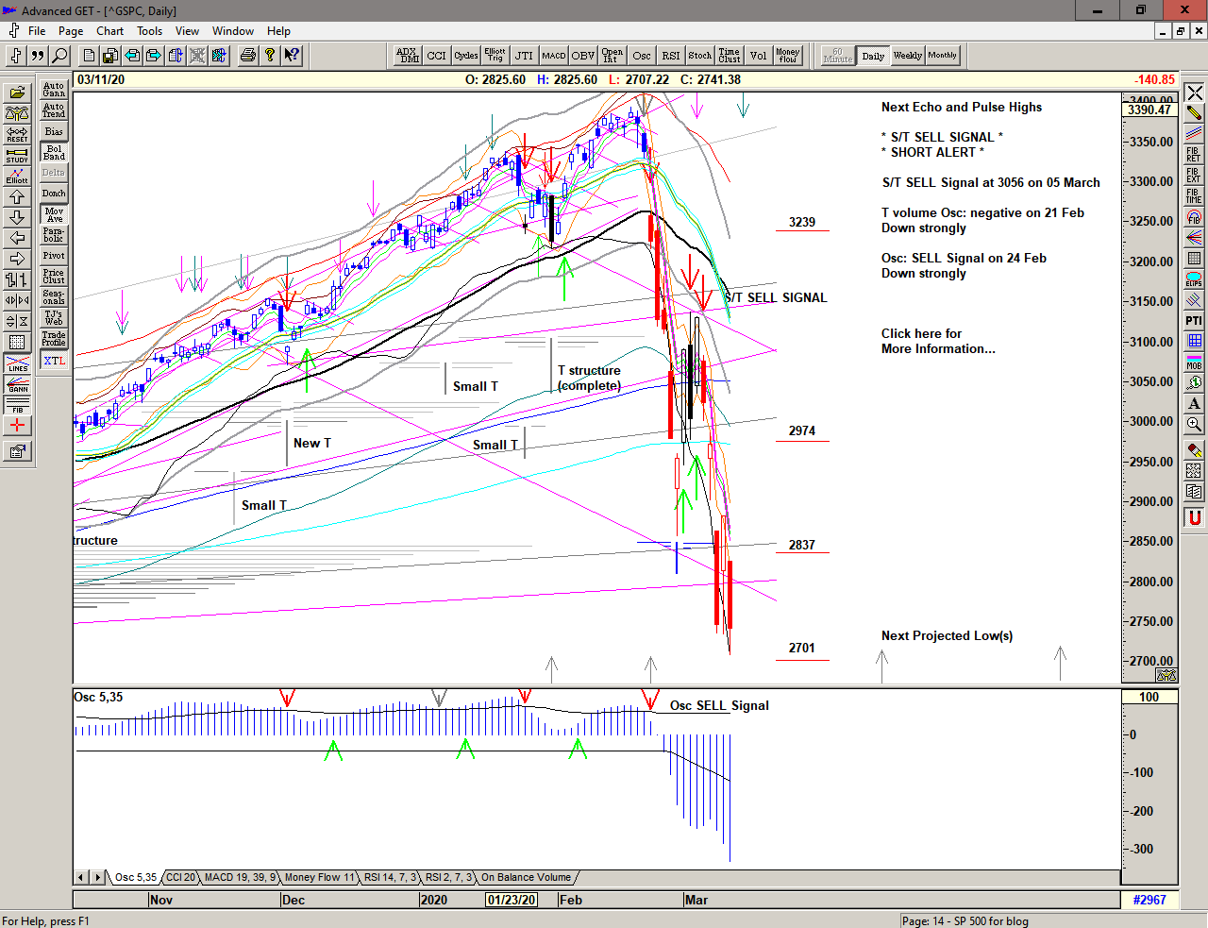Click the printer icon in top toolbar
Viewport: 1208px width, 928px height.
247,56
